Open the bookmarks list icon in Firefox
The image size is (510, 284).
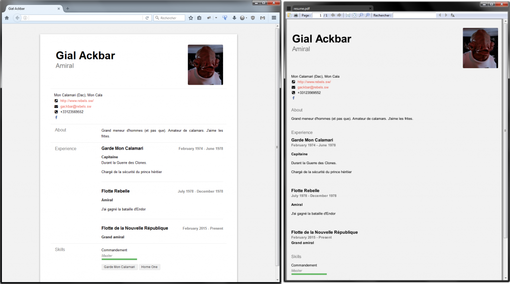click(199, 18)
